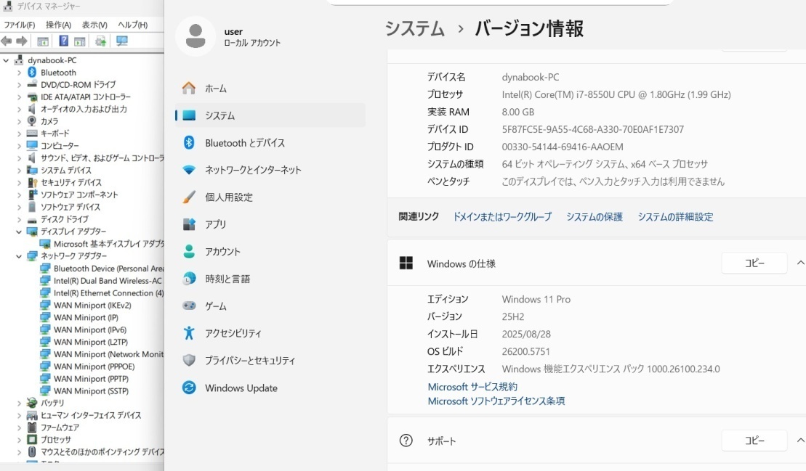Expand the Bluetooth category in Device Manager
The height and width of the screenshot is (471, 806).
point(19,73)
